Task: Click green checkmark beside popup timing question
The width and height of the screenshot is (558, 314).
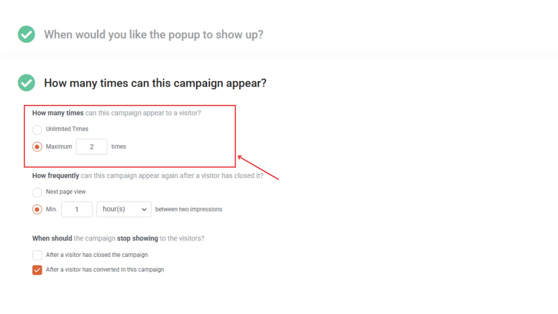Action: pyautogui.click(x=26, y=34)
